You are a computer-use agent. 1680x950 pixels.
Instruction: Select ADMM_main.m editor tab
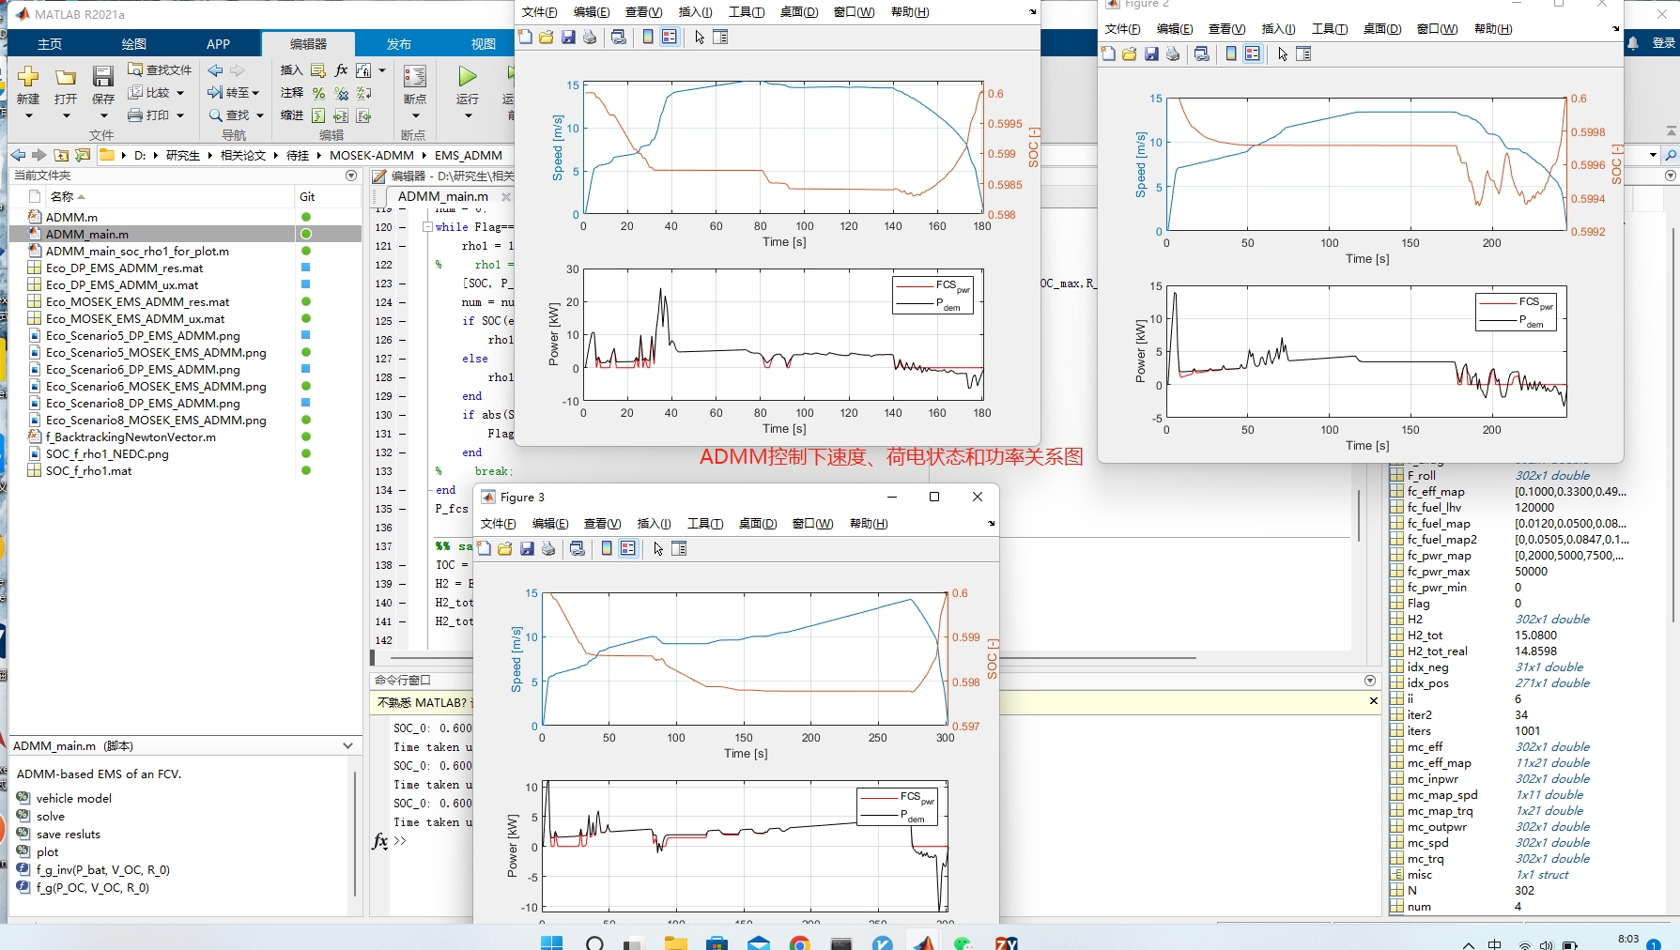tap(443, 197)
